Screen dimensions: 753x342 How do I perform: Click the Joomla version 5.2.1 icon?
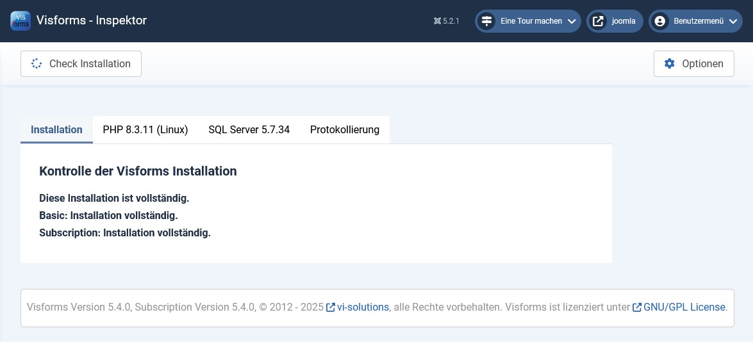[x=437, y=21]
